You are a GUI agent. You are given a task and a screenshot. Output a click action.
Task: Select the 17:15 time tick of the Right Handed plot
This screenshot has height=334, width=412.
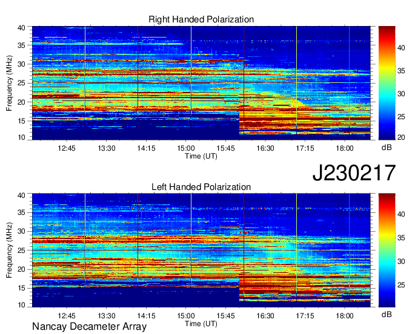[x=305, y=148]
